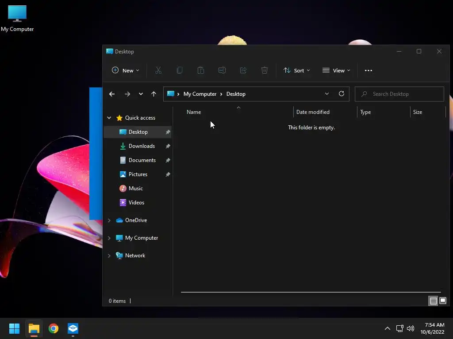Viewport: 453px width, 339px height.
Task: Unpin Documents using its pin icon
Action: (168, 160)
